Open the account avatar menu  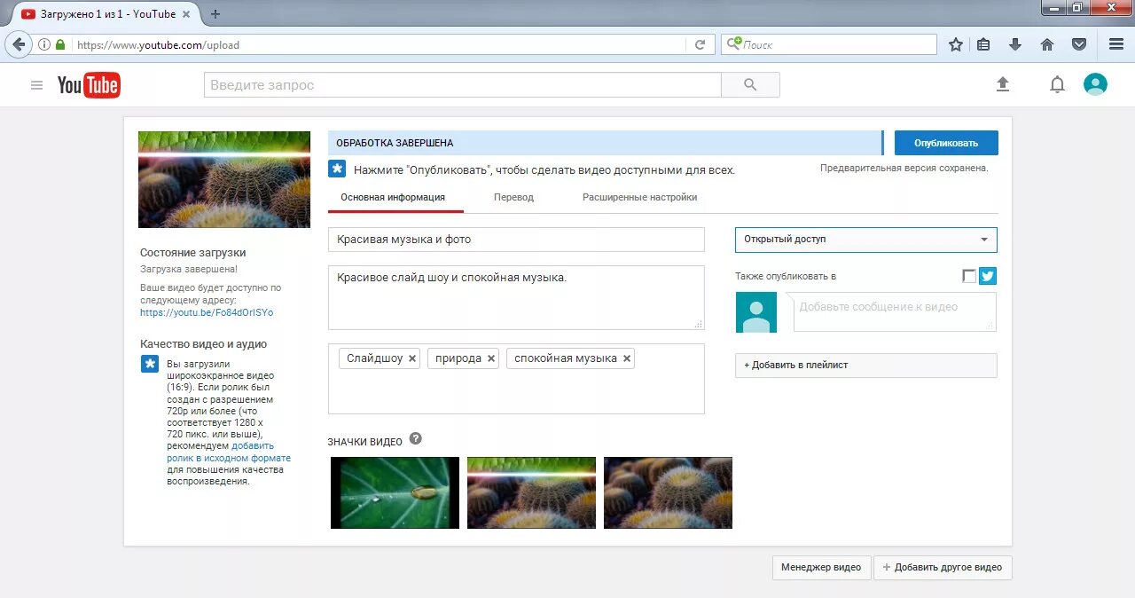[x=1095, y=84]
